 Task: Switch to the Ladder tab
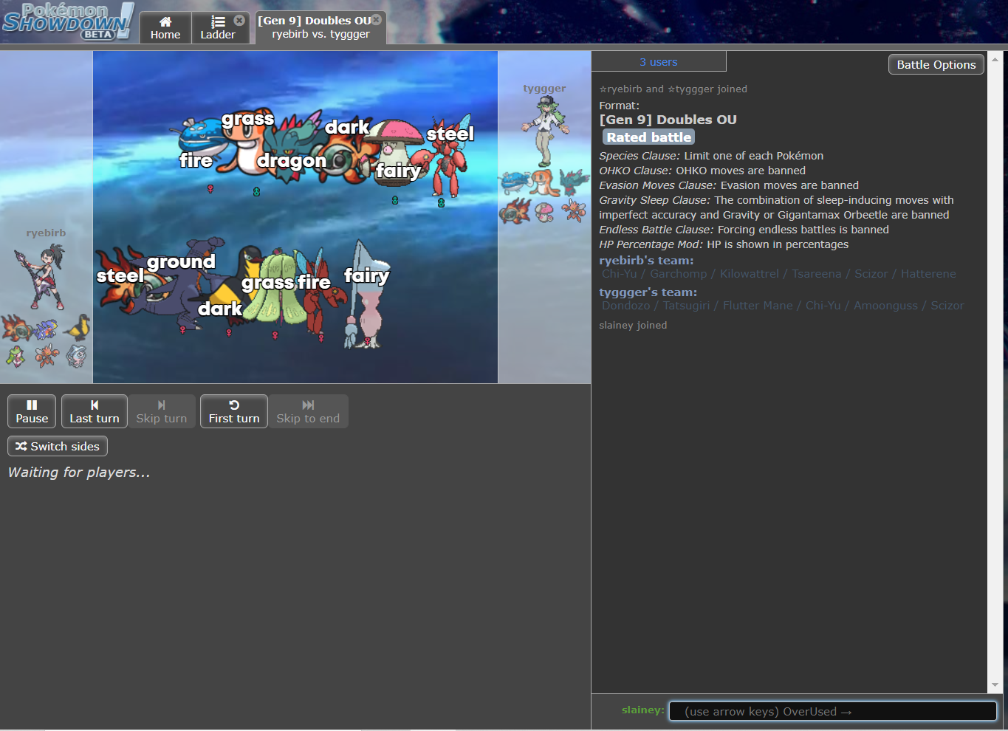[x=218, y=28]
